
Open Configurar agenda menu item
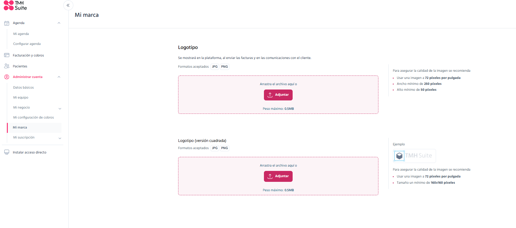(x=27, y=44)
